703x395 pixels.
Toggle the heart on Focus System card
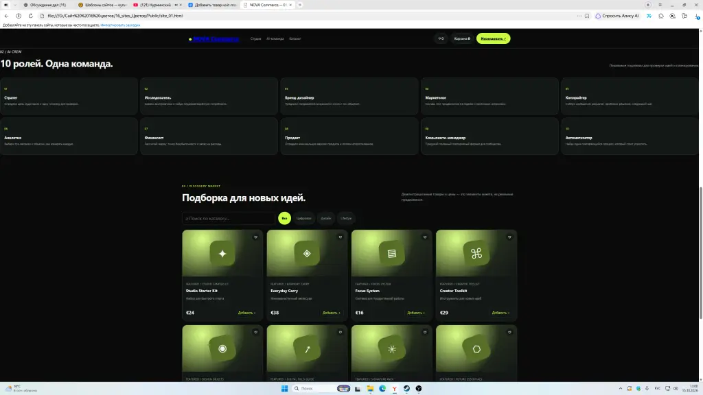(x=425, y=237)
